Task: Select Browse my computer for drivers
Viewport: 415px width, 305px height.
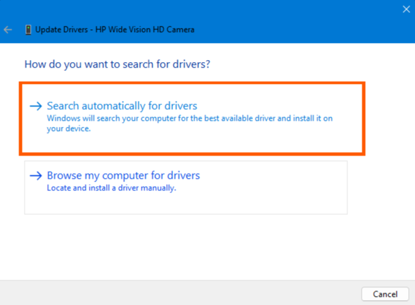Action: [x=123, y=176]
